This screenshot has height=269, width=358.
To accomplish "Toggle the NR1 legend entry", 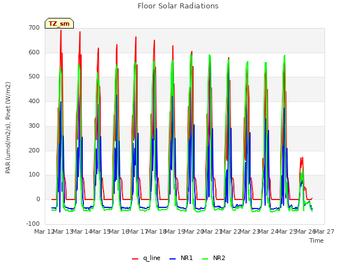I will pos(181,258).
